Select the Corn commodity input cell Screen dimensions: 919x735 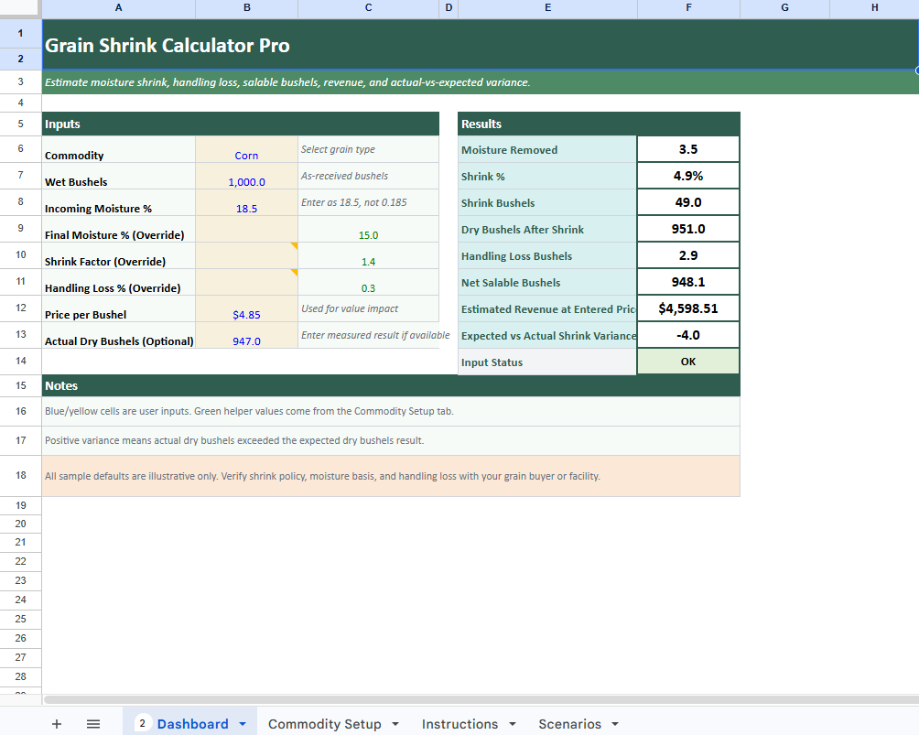(x=245, y=155)
